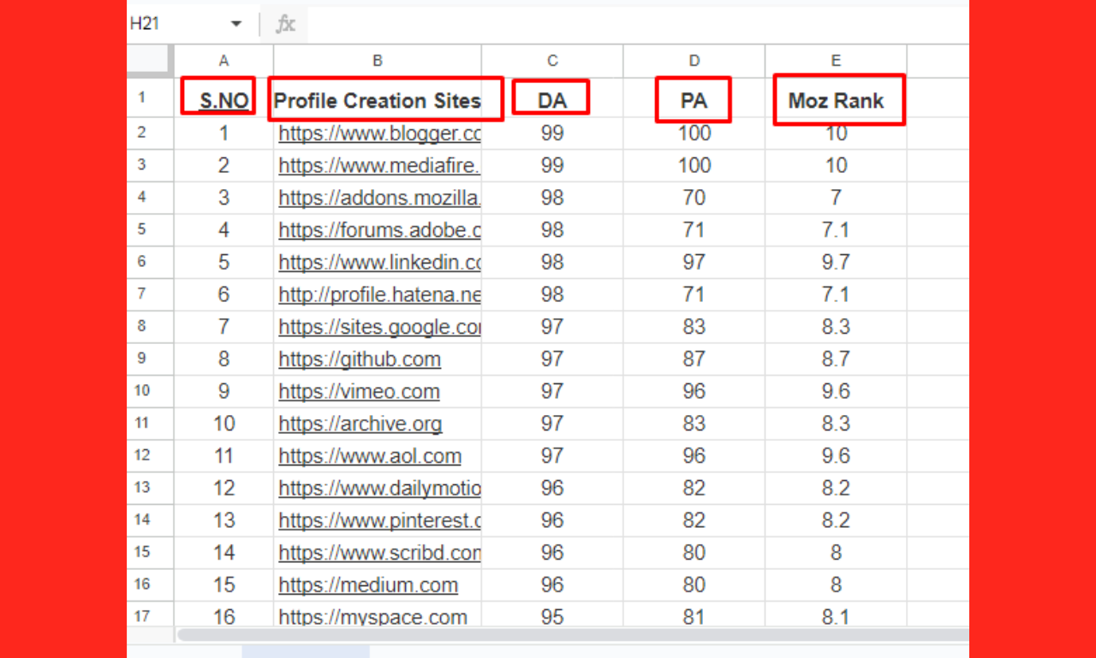This screenshot has height=658, width=1096.
Task: Select PA value 96 in vimeo row
Action: pos(694,392)
